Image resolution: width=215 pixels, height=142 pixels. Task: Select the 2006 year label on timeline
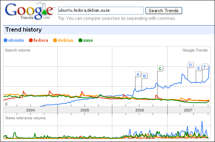(x=139, y=110)
